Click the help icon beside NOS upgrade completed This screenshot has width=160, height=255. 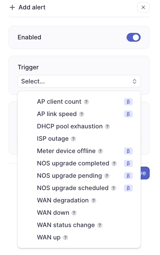click(x=114, y=163)
